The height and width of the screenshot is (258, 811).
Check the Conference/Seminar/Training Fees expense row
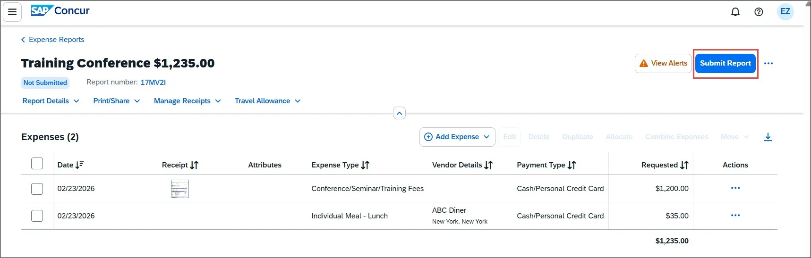(37, 189)
